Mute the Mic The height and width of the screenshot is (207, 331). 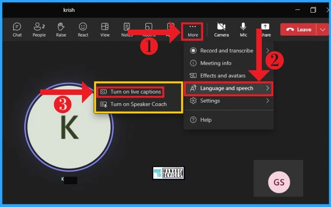tap(243, 30)
